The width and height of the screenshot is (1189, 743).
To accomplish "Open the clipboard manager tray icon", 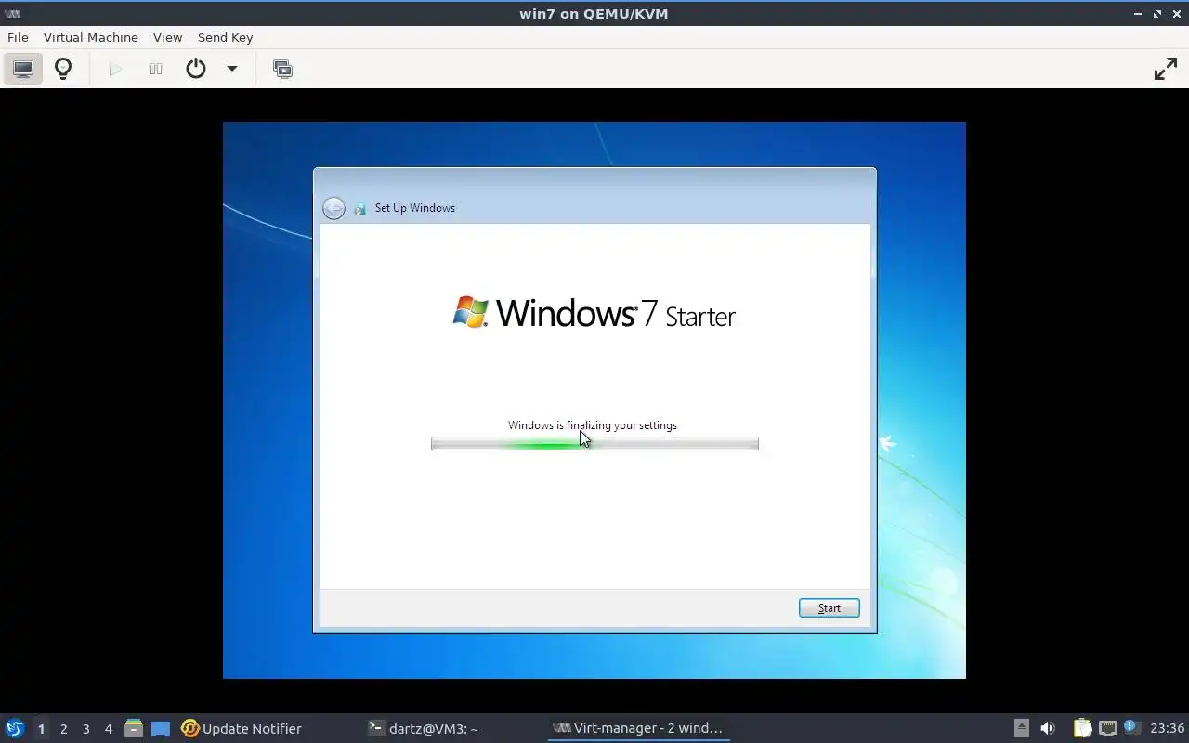I will click(x=1082, y=728).
